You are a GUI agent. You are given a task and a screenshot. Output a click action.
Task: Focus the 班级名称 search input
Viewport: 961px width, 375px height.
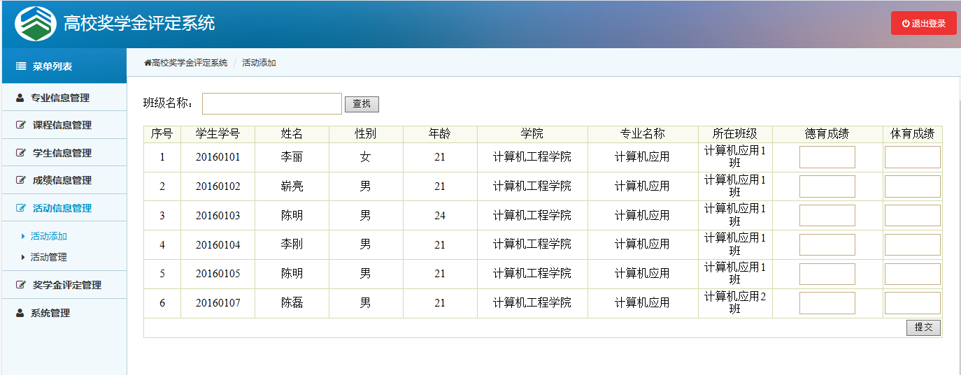coord(272,103)
